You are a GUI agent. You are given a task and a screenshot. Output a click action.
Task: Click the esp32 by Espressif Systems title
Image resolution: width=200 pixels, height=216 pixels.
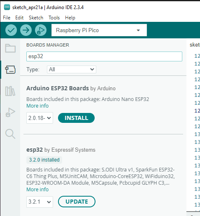[61, 150]
